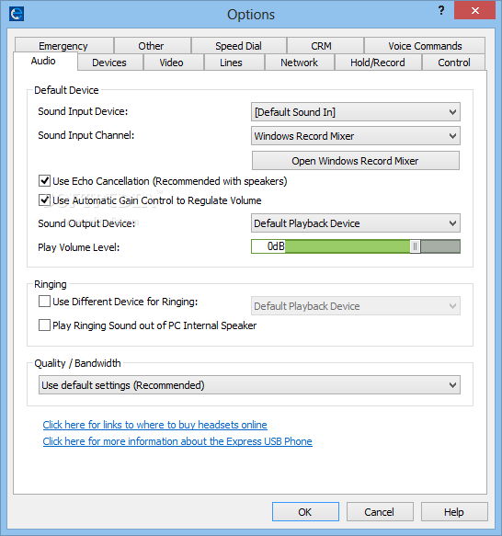This screenshot has height=536, width=502.
Task: Select the Audio tab
Action: pyautogui.click(x=45, y=62)
